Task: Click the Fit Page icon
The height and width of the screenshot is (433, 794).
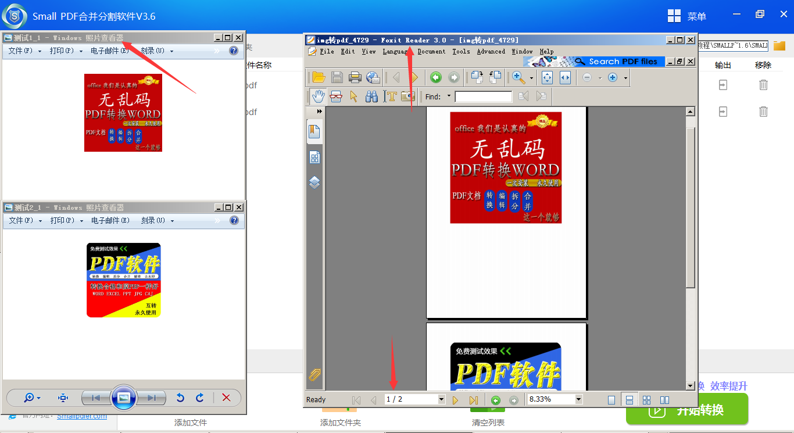Action: click(x=547, y=77)
